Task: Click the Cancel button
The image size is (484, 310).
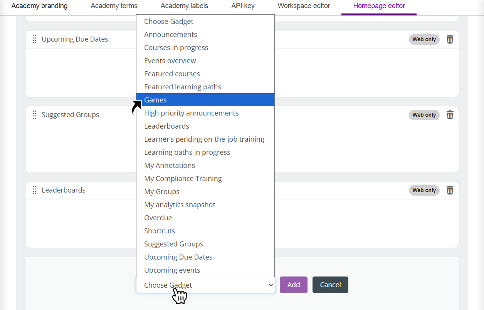Action: click(x=330, y=285)
